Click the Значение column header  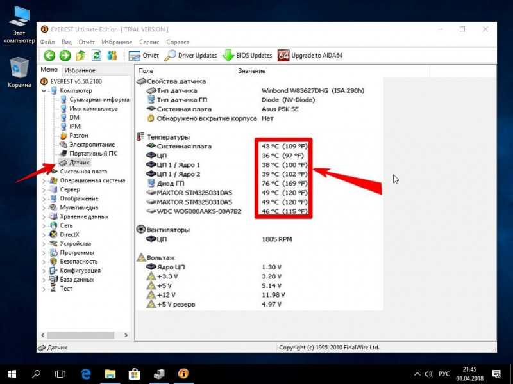click(251, 71)
